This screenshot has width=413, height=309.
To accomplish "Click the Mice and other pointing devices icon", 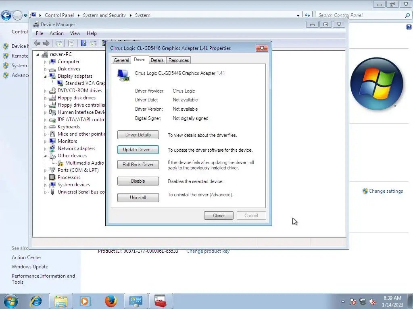I will [52, 134].
